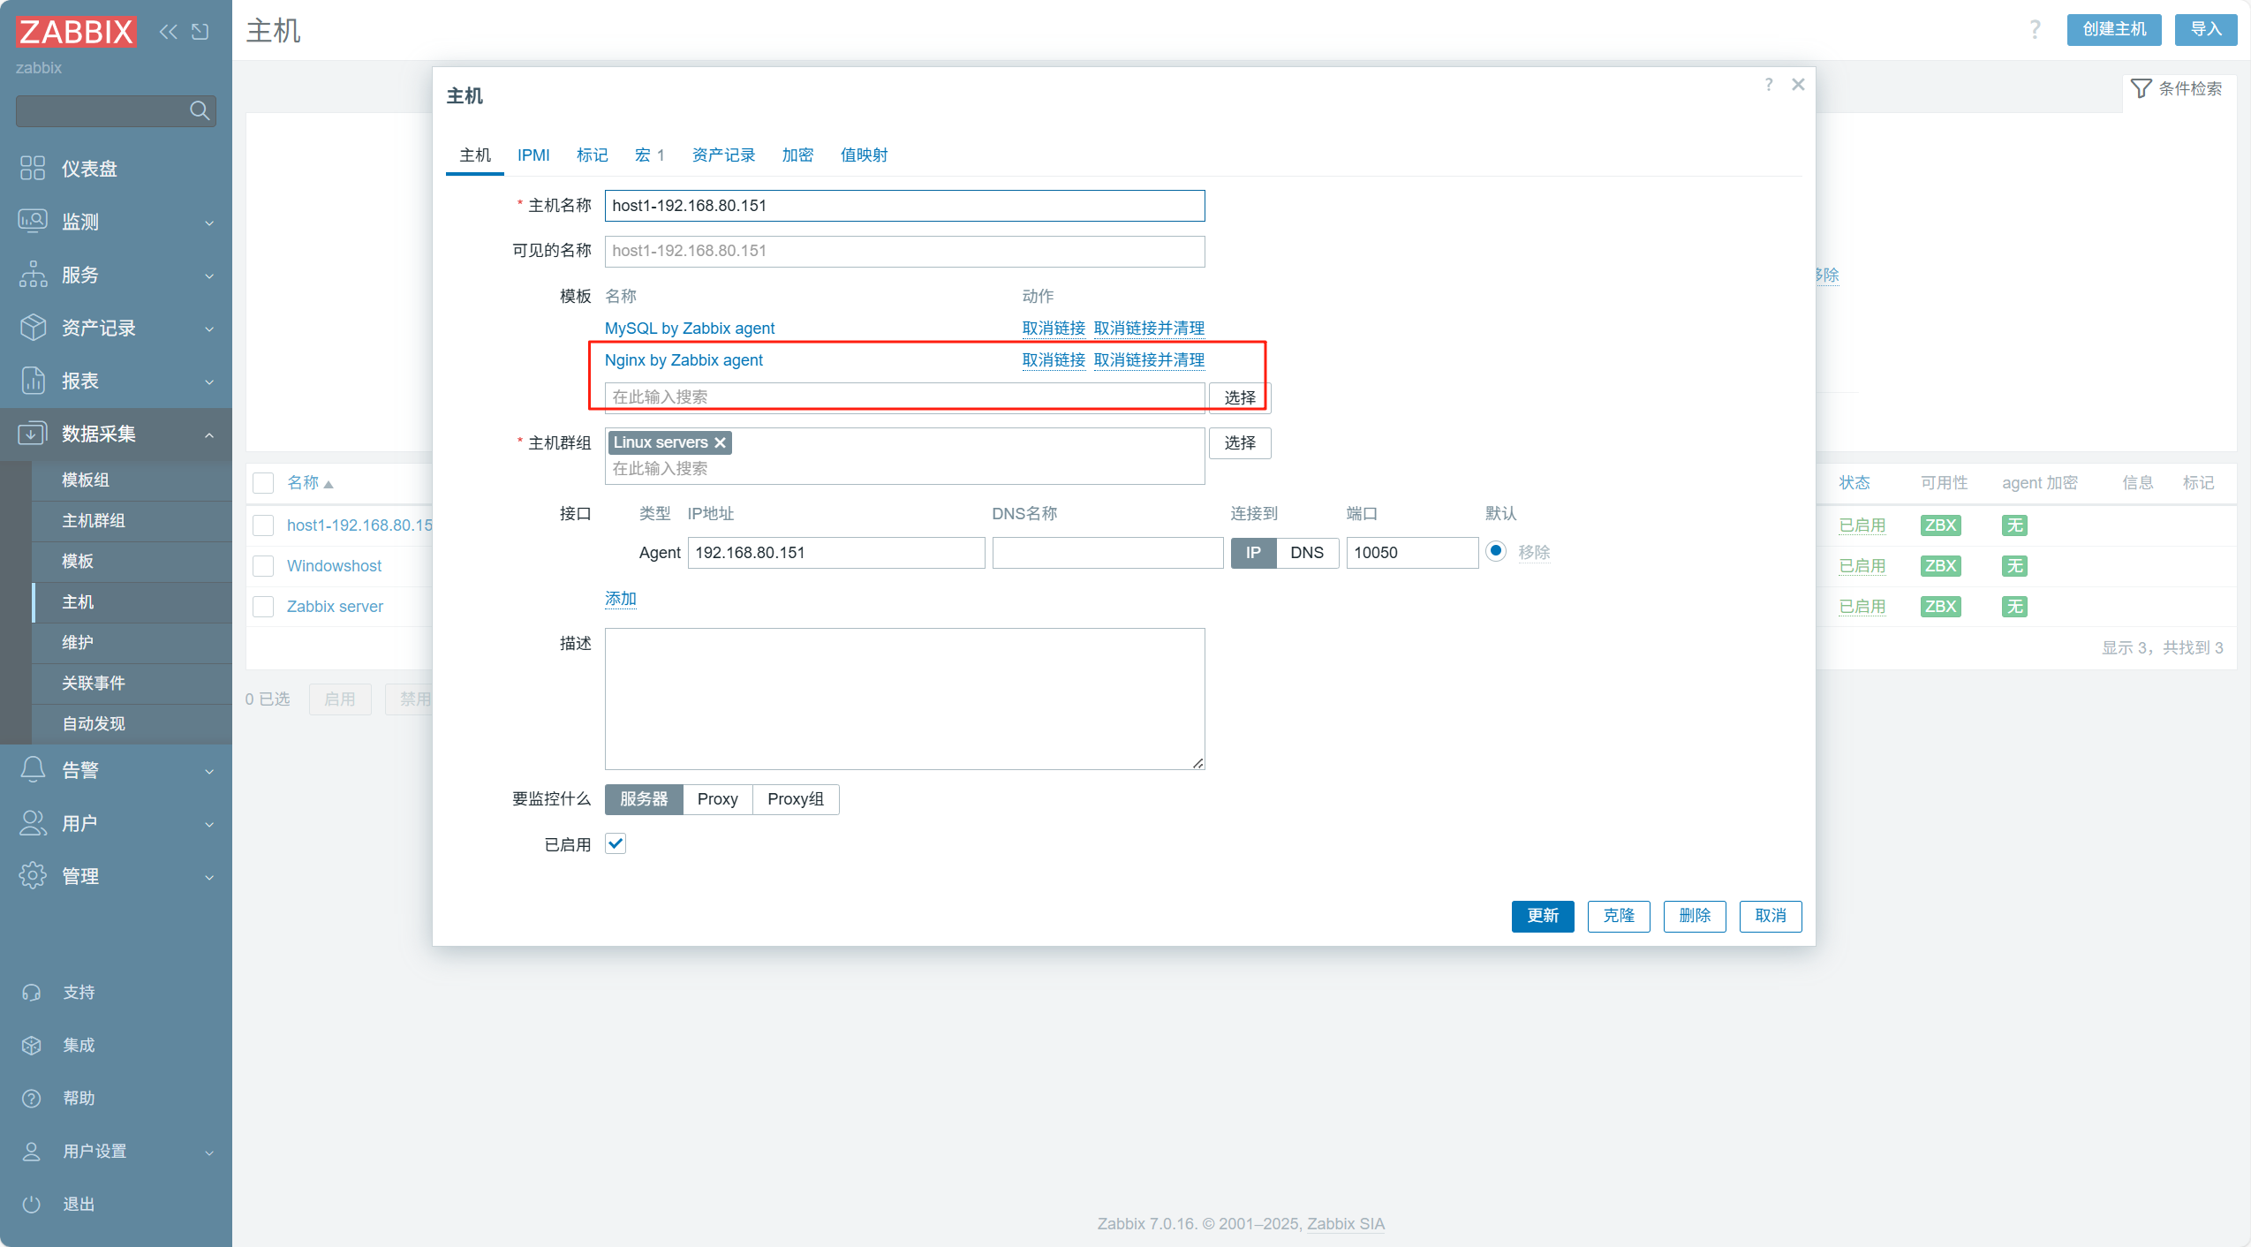Toggle the 已启用 checkbox
This screenshot has height=1247, width=2251.
616,843
